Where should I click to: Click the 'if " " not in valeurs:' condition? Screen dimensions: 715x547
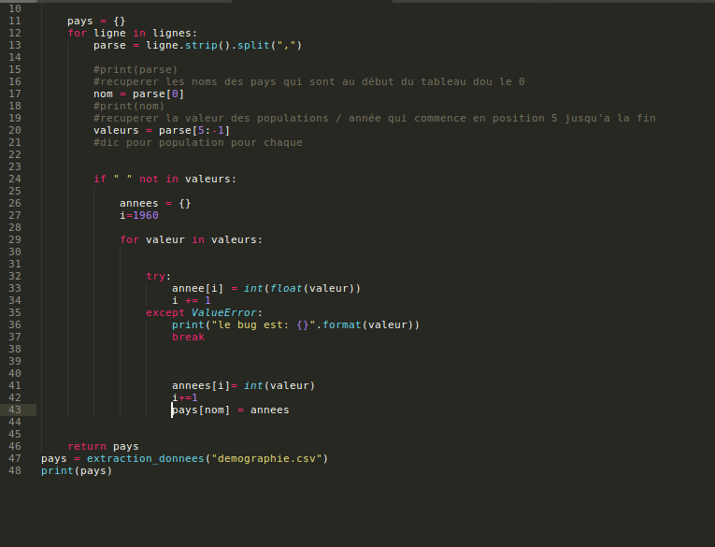[165, 180]
